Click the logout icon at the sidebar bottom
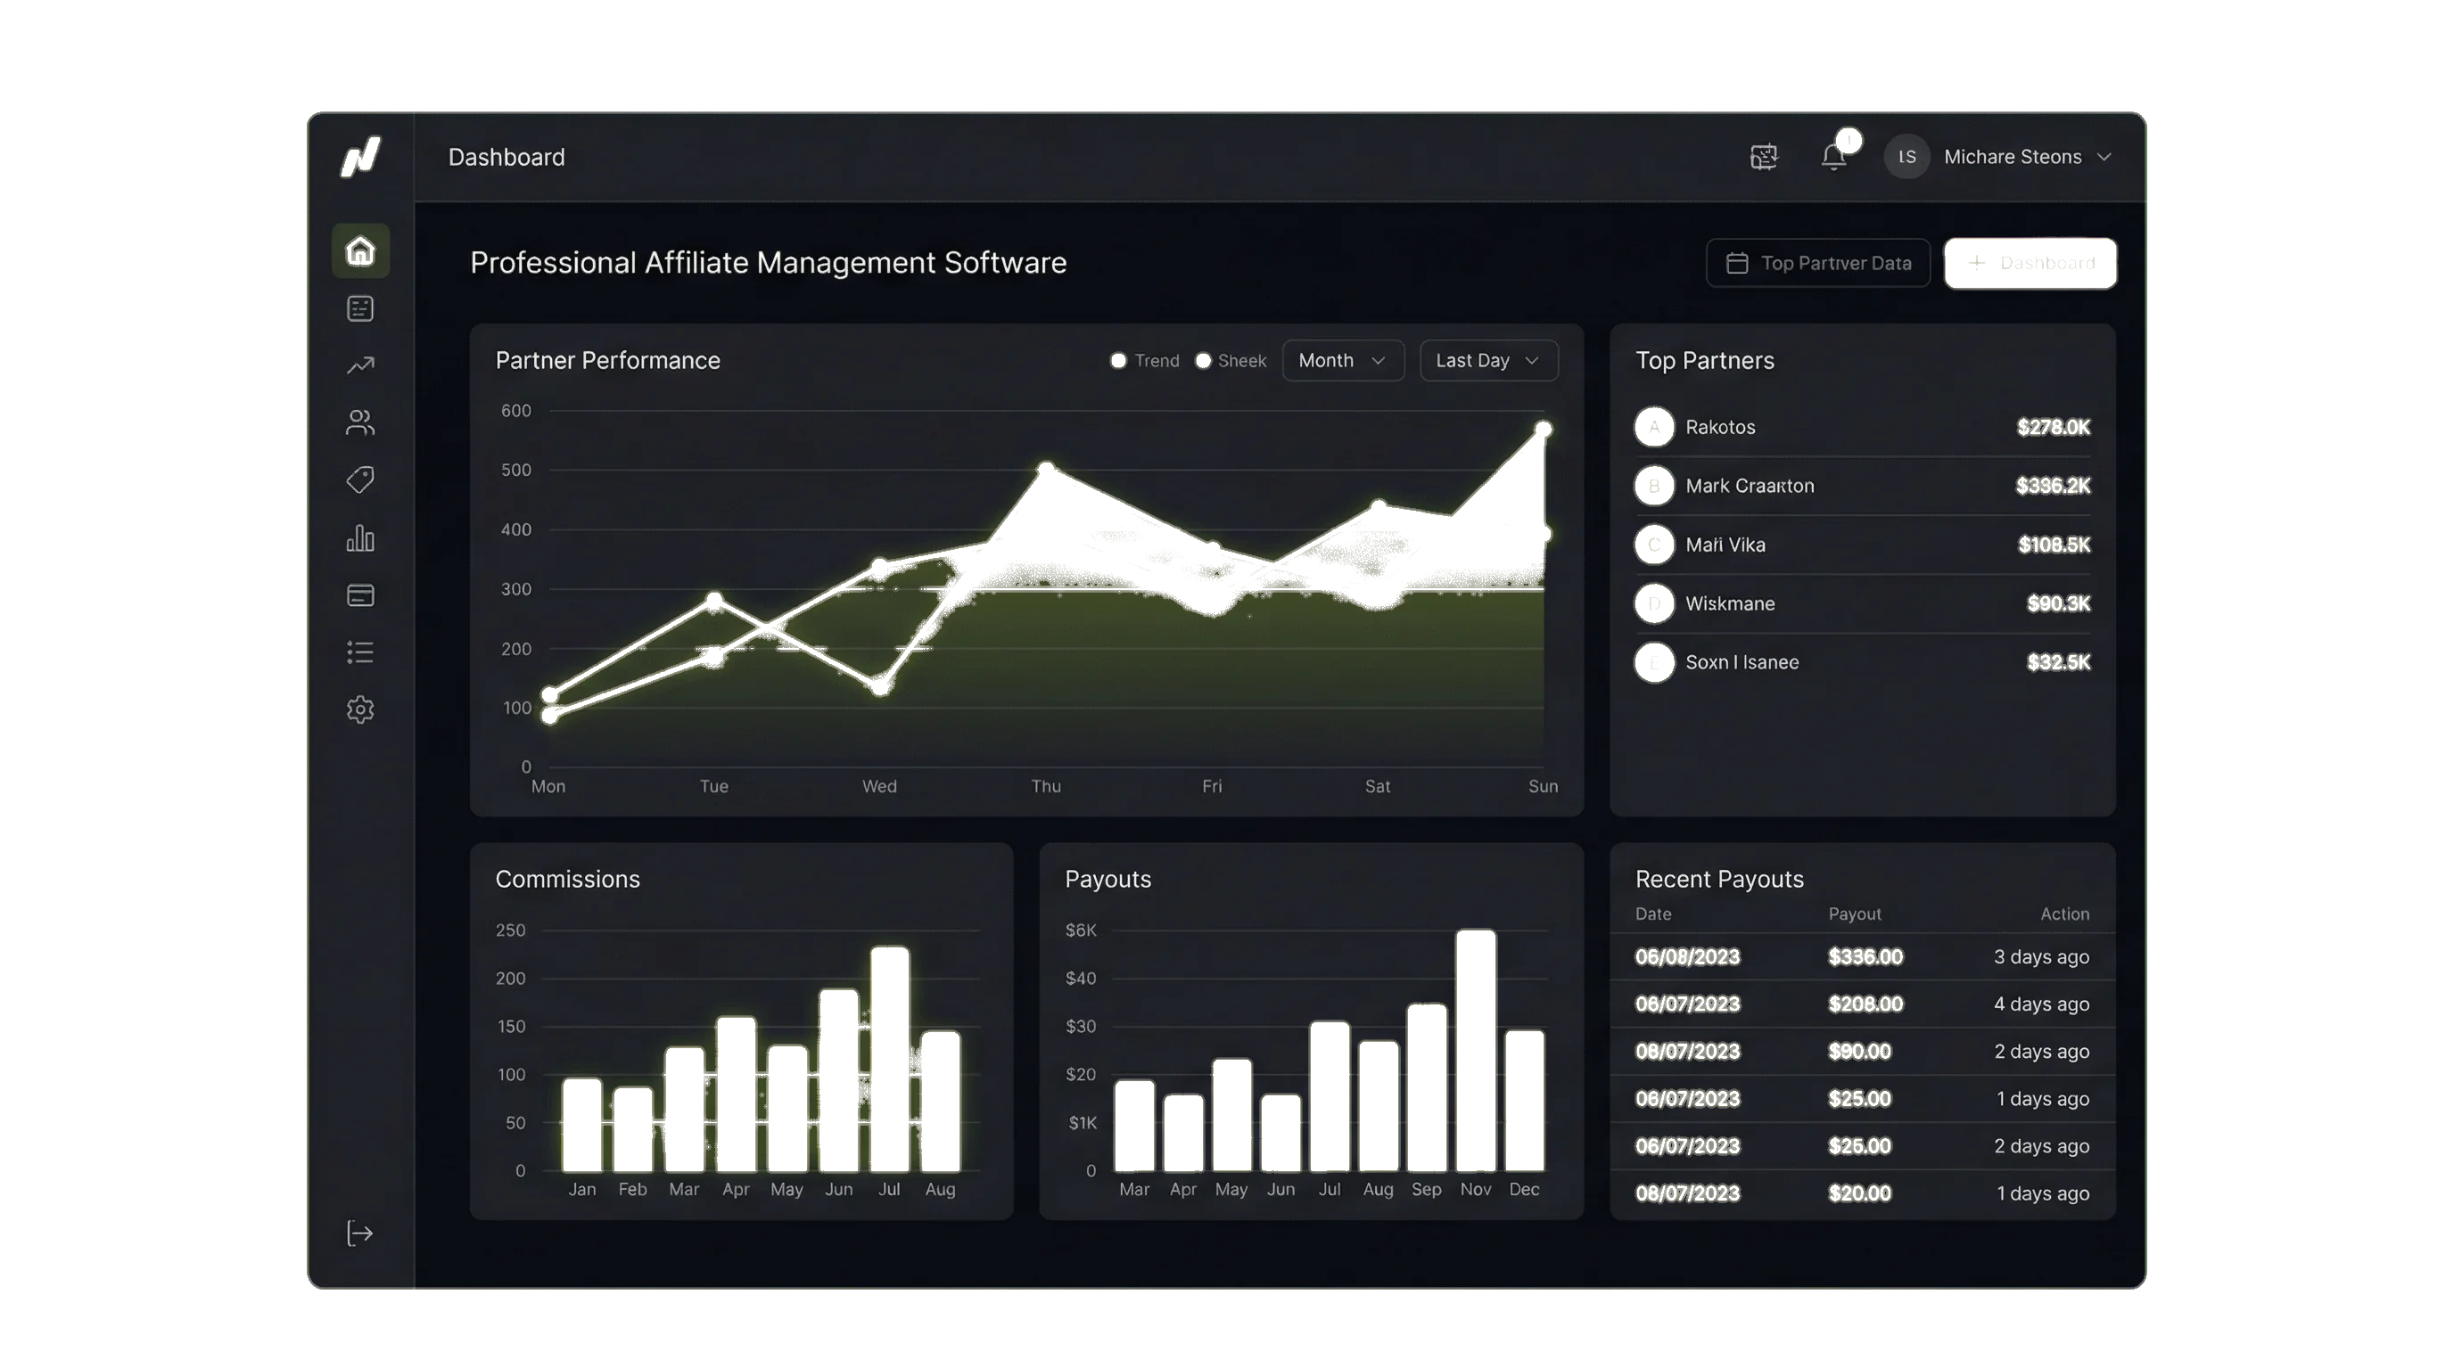This screenshot has height=1369, width=2454. point(360,1234)
